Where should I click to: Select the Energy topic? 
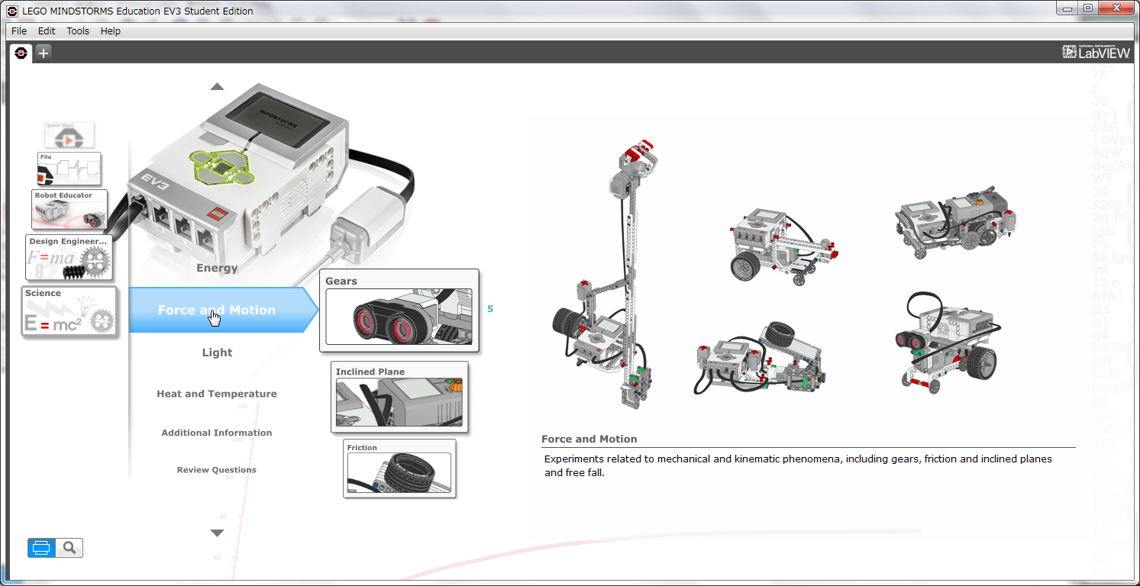[217, 268]
